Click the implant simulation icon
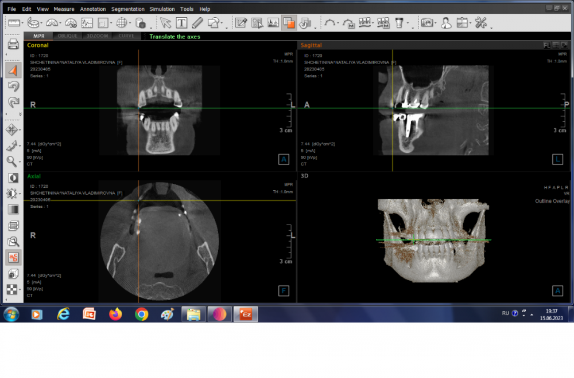 400,23
